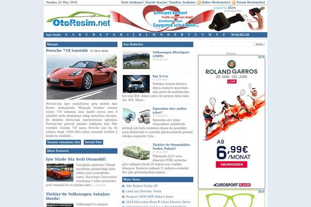Click the Eurosport Player logo in ad
The height and width of the screenshot is (207, 311).
(x=232, y=185)
